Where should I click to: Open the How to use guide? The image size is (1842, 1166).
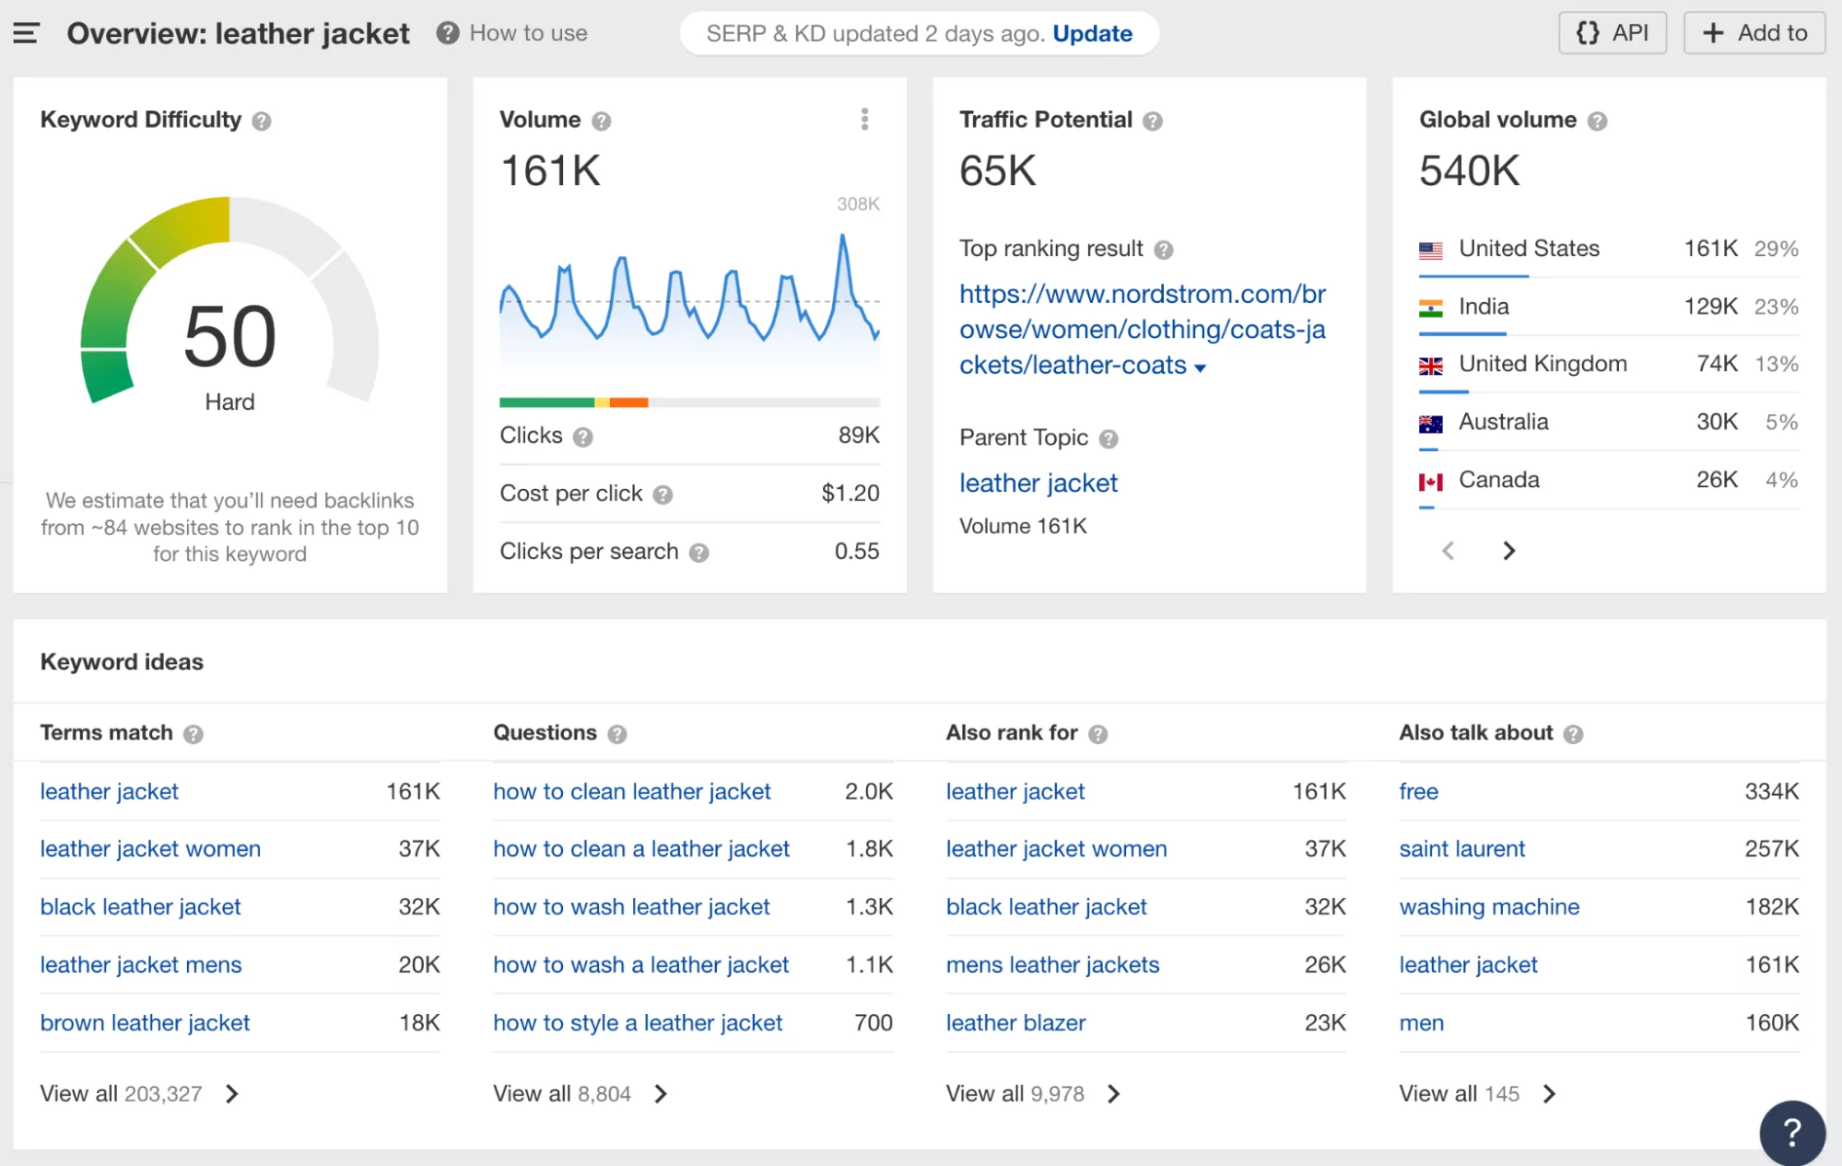tap(527, 33)
